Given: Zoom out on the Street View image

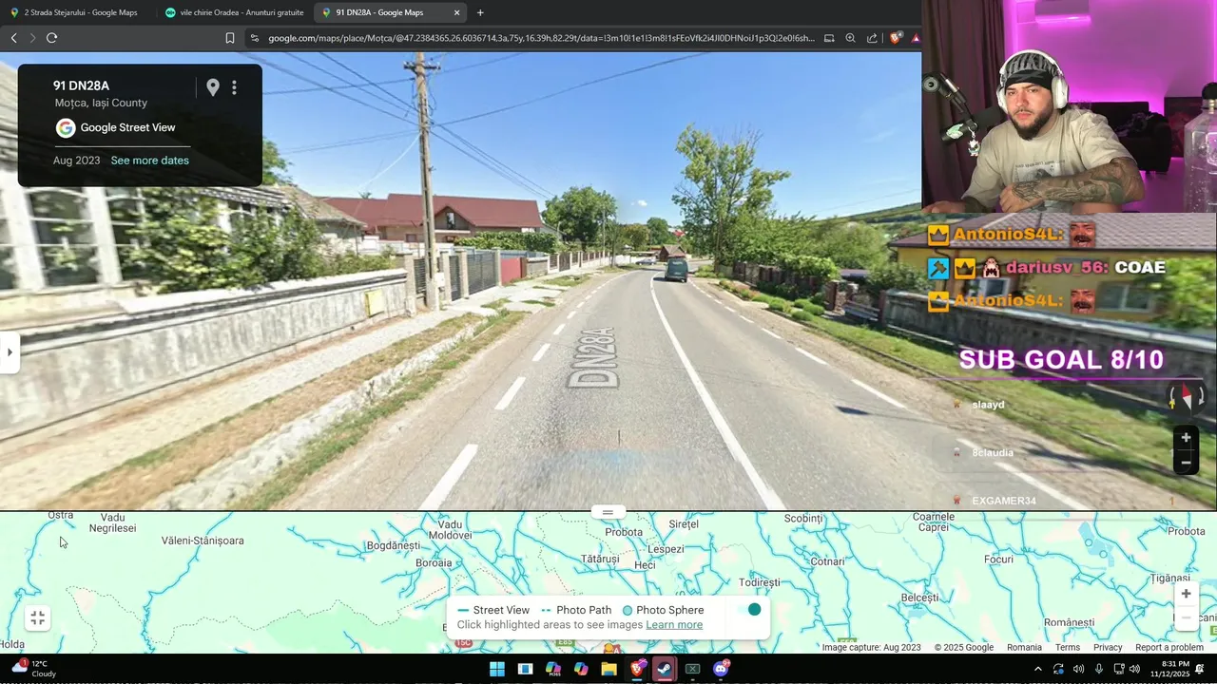Looking at the screenshot, I should click(1186, 463).
